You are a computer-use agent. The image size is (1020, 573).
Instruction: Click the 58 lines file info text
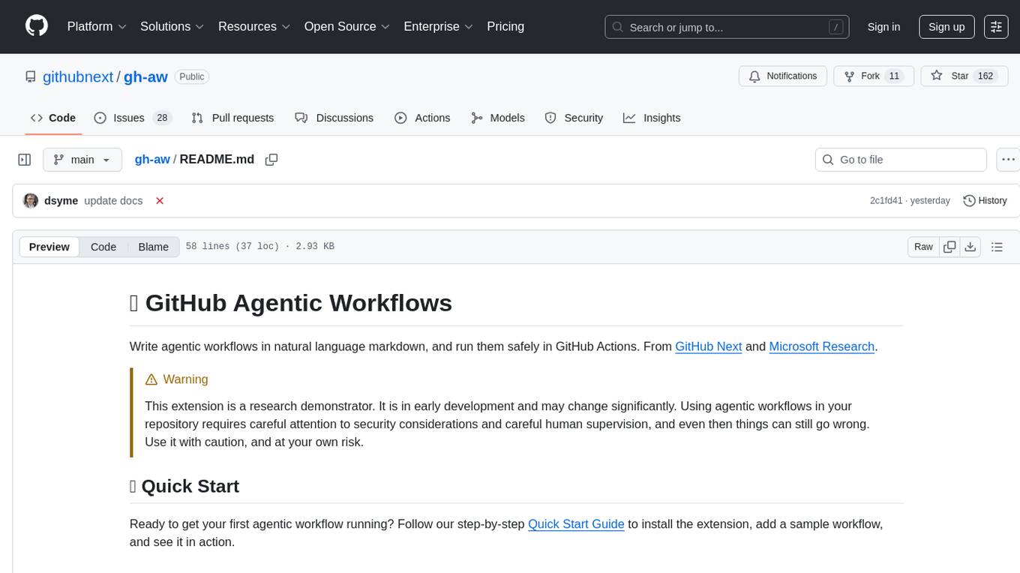[259, 247]
